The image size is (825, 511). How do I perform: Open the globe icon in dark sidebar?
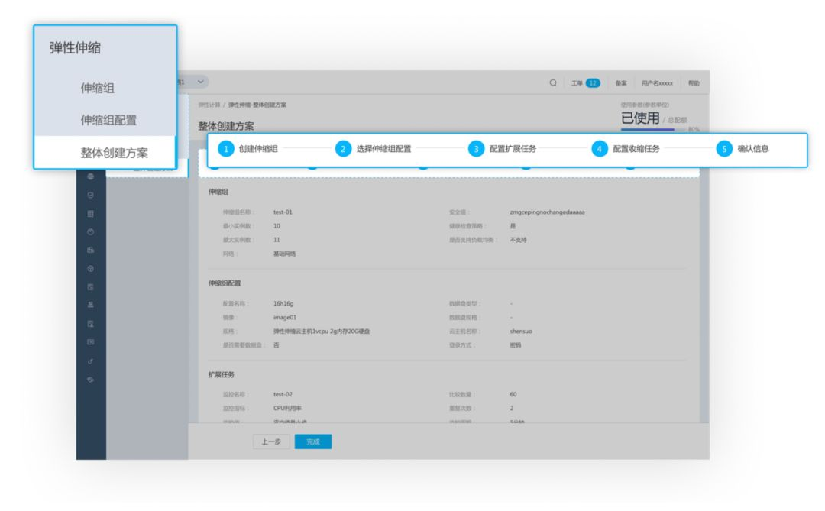tap(90, 176)
